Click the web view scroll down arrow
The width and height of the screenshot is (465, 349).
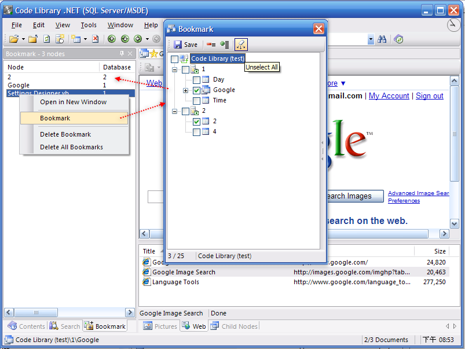(x=455, y=223)
